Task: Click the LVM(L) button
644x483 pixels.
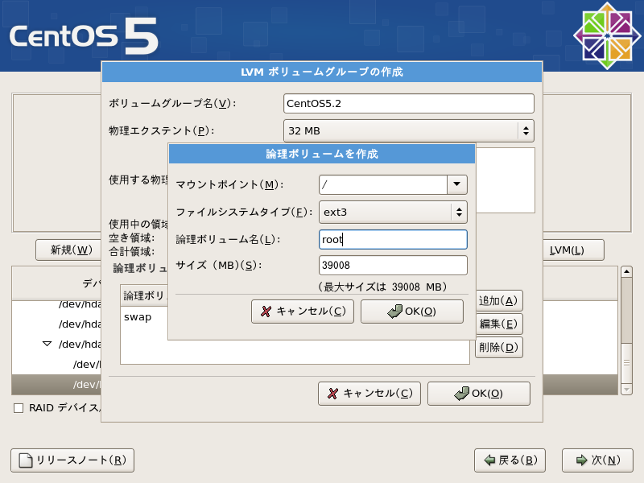Action: click(x=573, y=250)
